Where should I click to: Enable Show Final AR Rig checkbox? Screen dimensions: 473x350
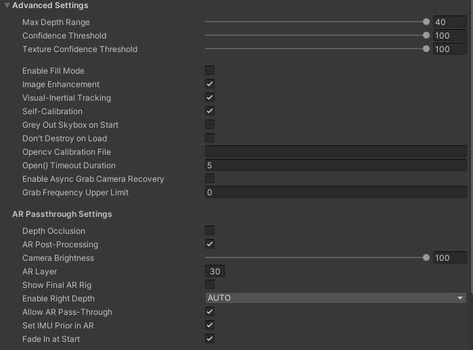coord(210,284)
